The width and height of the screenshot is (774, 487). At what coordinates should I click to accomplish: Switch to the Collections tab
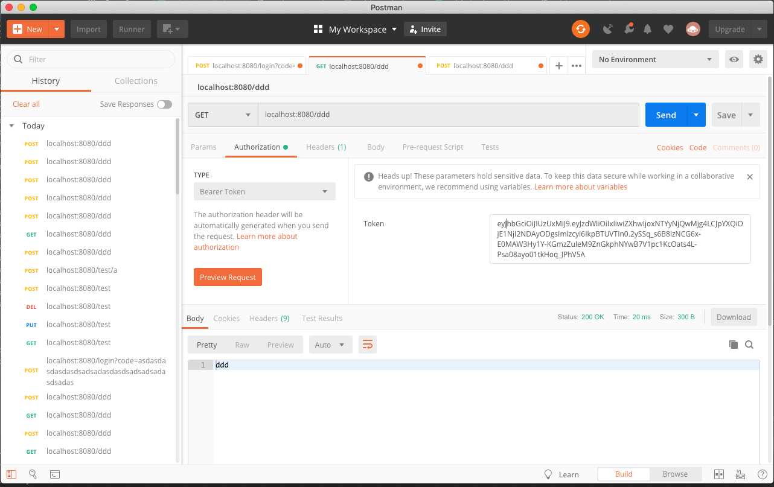coord(136,81)
